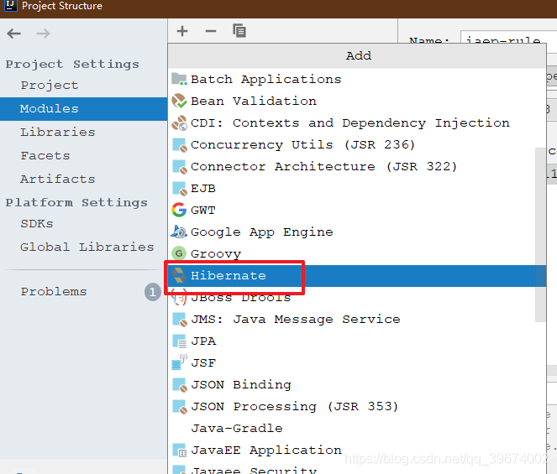This screenshot has width=557, height=474.
Task: Click the GWT Google icon
Action: 179,210
